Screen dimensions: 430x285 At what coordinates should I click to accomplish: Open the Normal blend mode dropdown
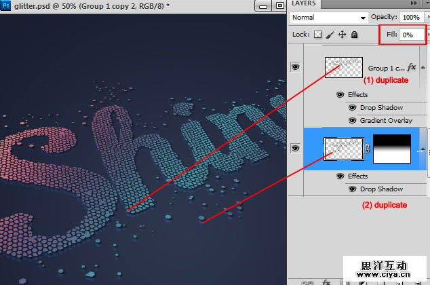329,18
